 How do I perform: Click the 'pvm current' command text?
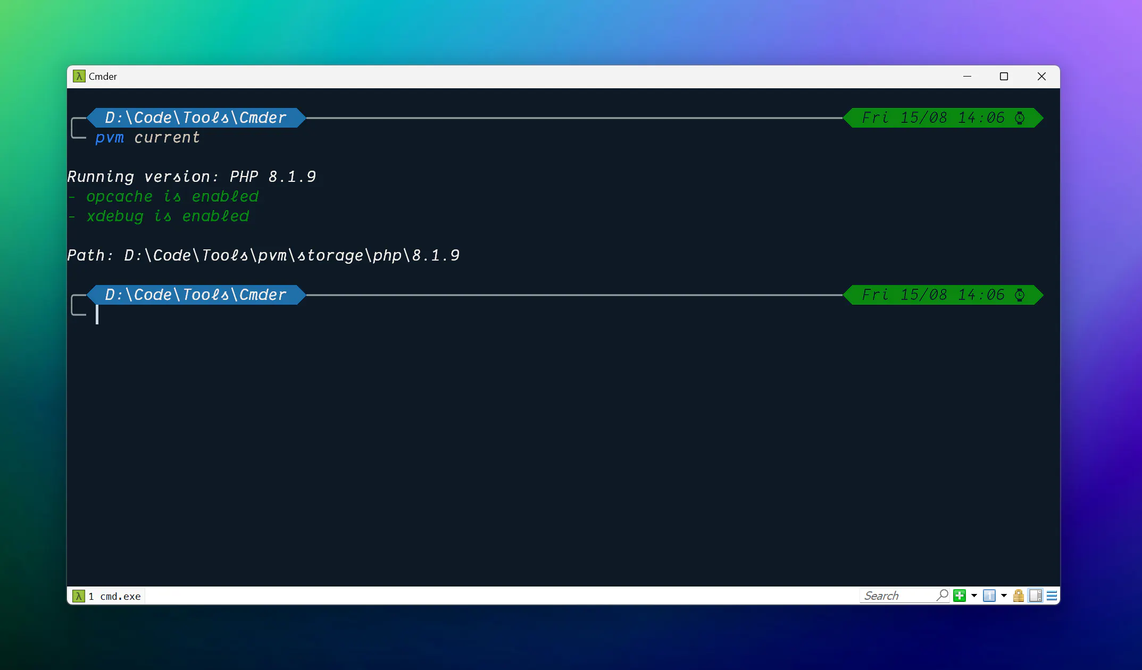[x=147, y=137]
